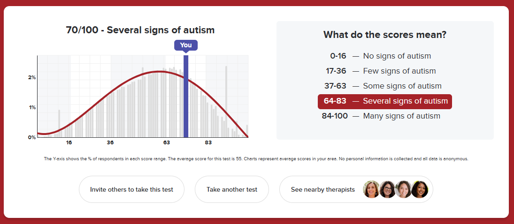
Task: Click the '70/100 - Several signs of autism' heading
Action: pos(140,30)
